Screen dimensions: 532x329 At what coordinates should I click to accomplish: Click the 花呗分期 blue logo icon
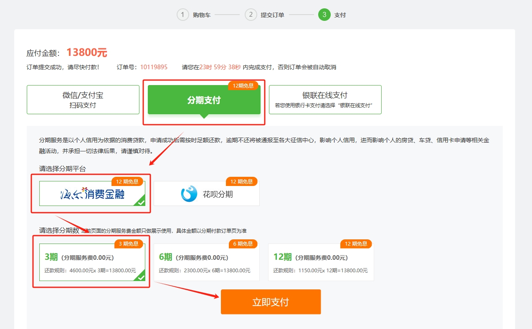coord(189,194)
